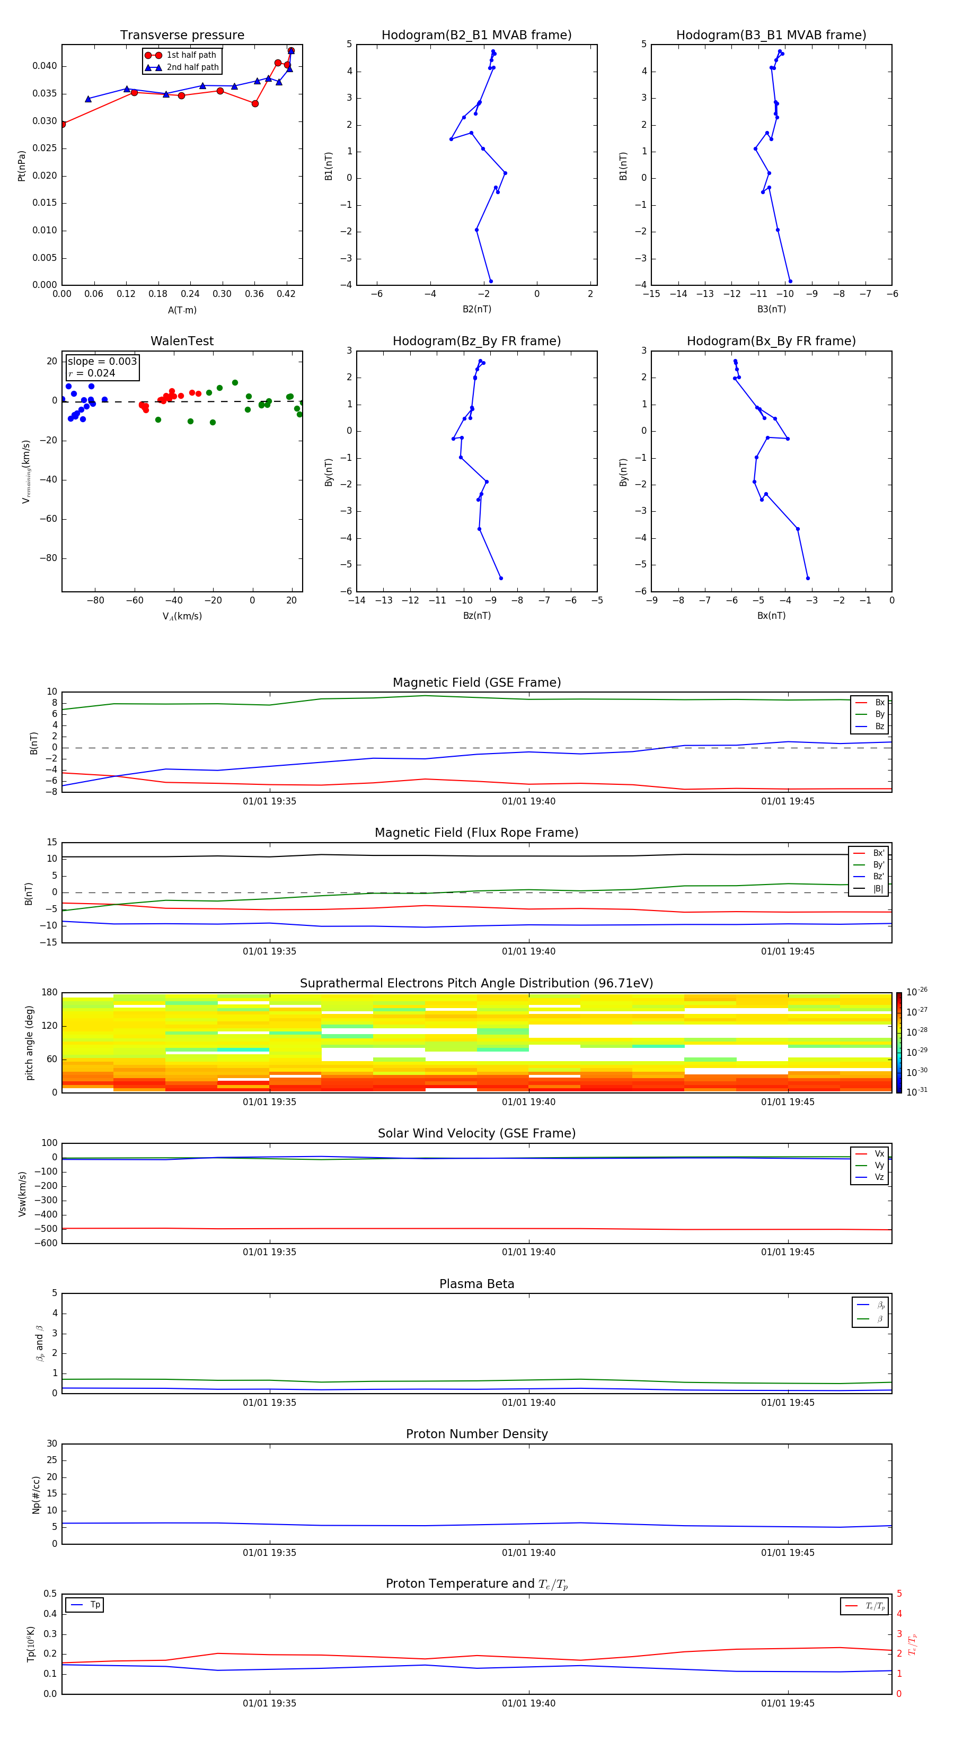Click the Hodogram(Bx_By FR frame) title
The width and height of the screenshot is (954, 1750).
(771, 341)
